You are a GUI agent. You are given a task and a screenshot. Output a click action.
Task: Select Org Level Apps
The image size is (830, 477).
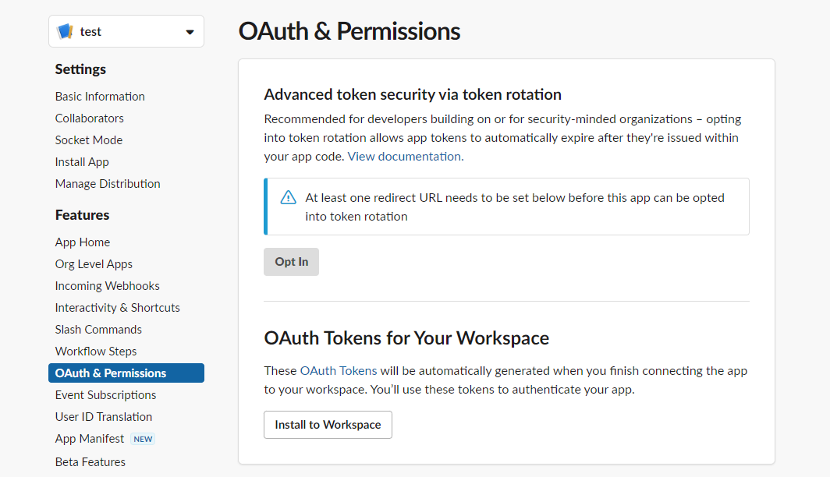point(94,264)
